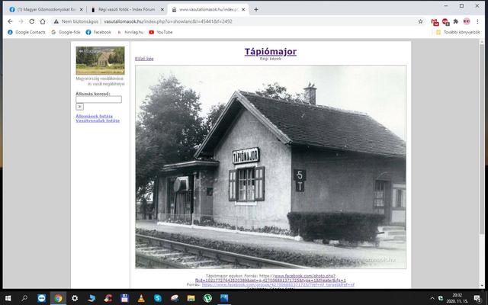Viewport: 488px width, 305px height.
Task: Click the site logo thumbnail
Action: pos(100,61)
